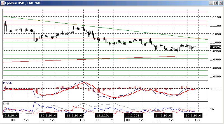Screen dimensions: 224x124
Task: Close the USD/CAD chart window
Action: (221, 3)
